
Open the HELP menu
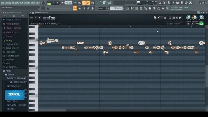(38, 3)
